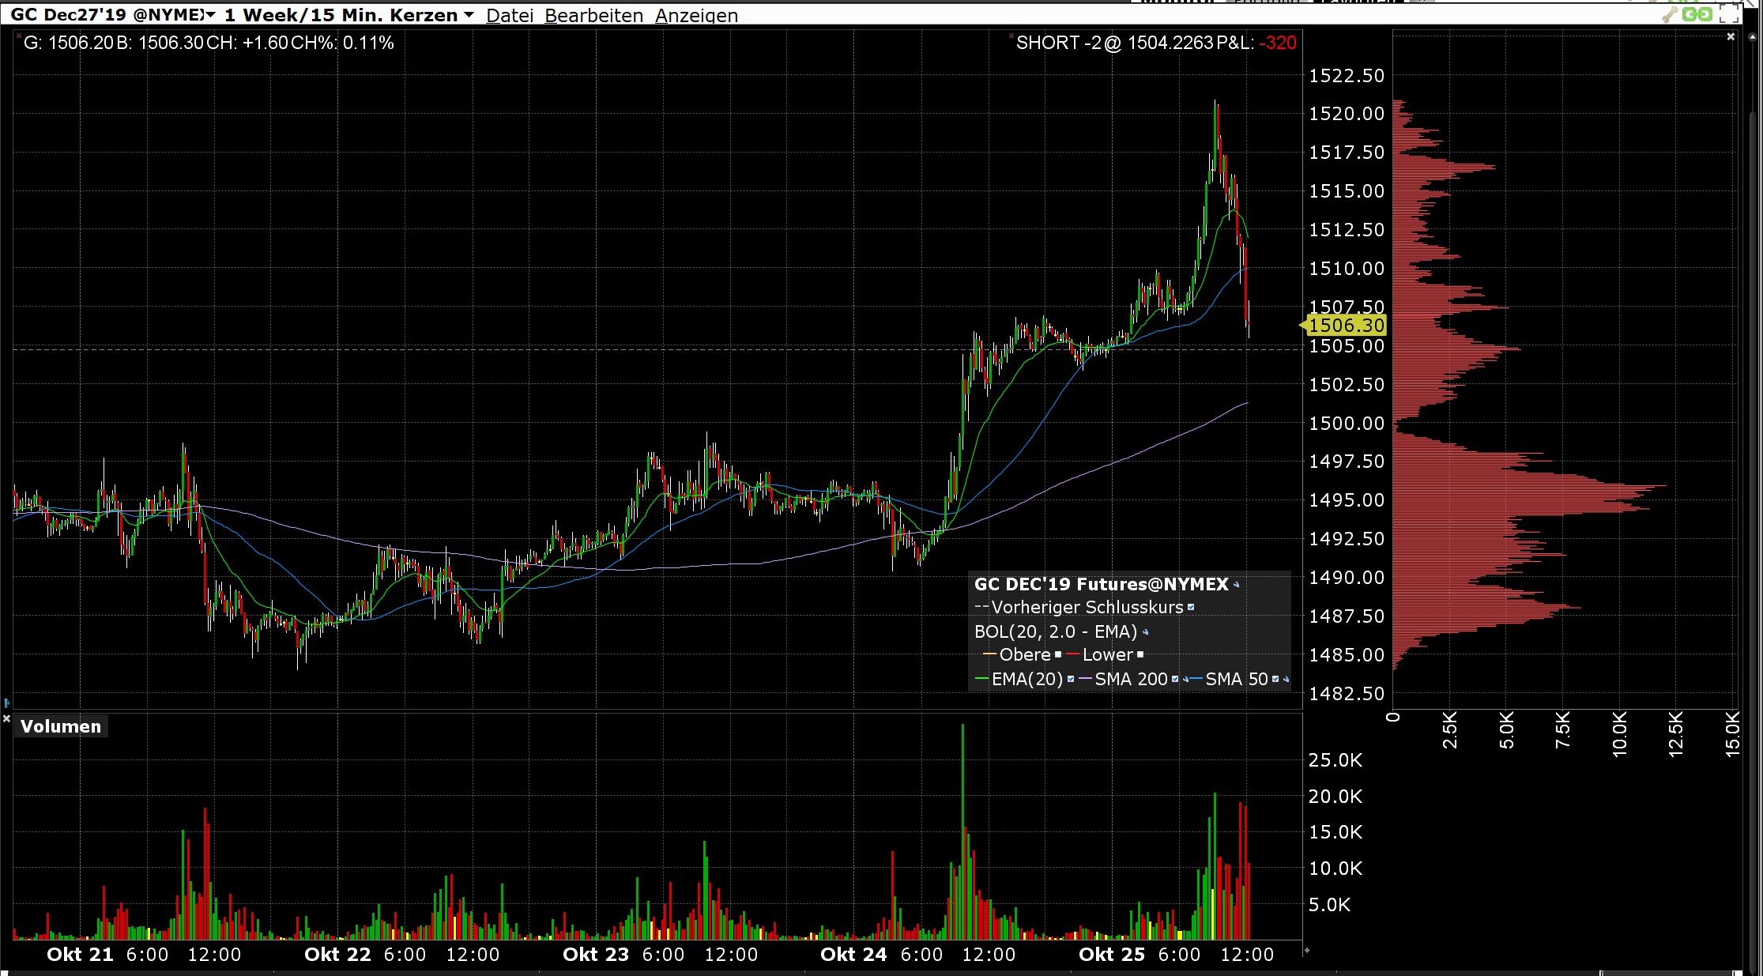Click the fullscreen expand corners icon
The width and height of the screenshot is (1763, 976).
coord(1730,15)
